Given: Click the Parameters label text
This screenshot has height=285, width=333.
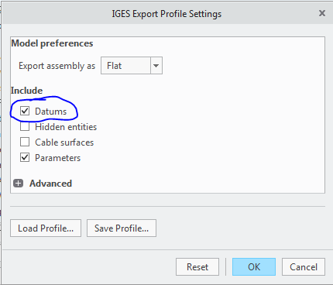Looking at the screenshot, I should click(58, 158).
